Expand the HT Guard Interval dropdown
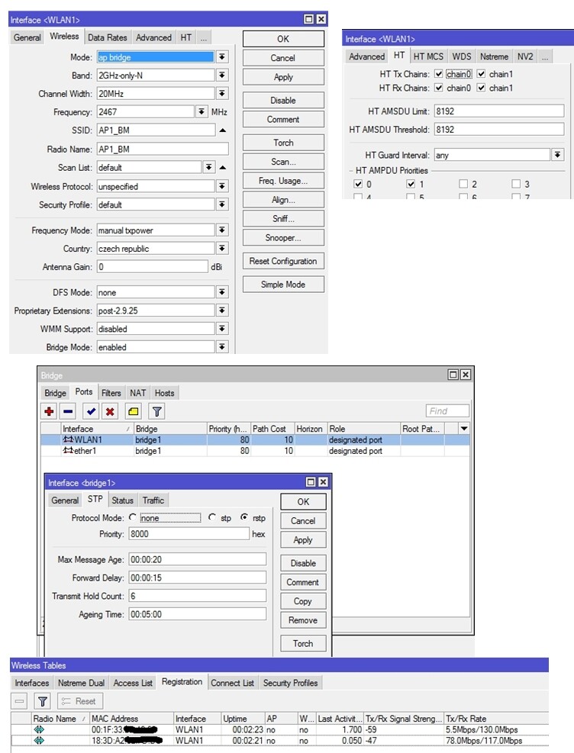 557,155
